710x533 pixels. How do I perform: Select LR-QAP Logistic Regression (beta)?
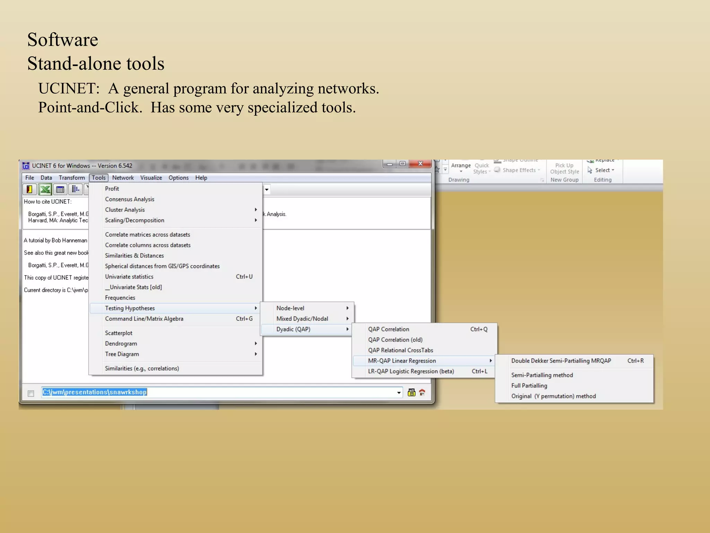tap(425, 371)
